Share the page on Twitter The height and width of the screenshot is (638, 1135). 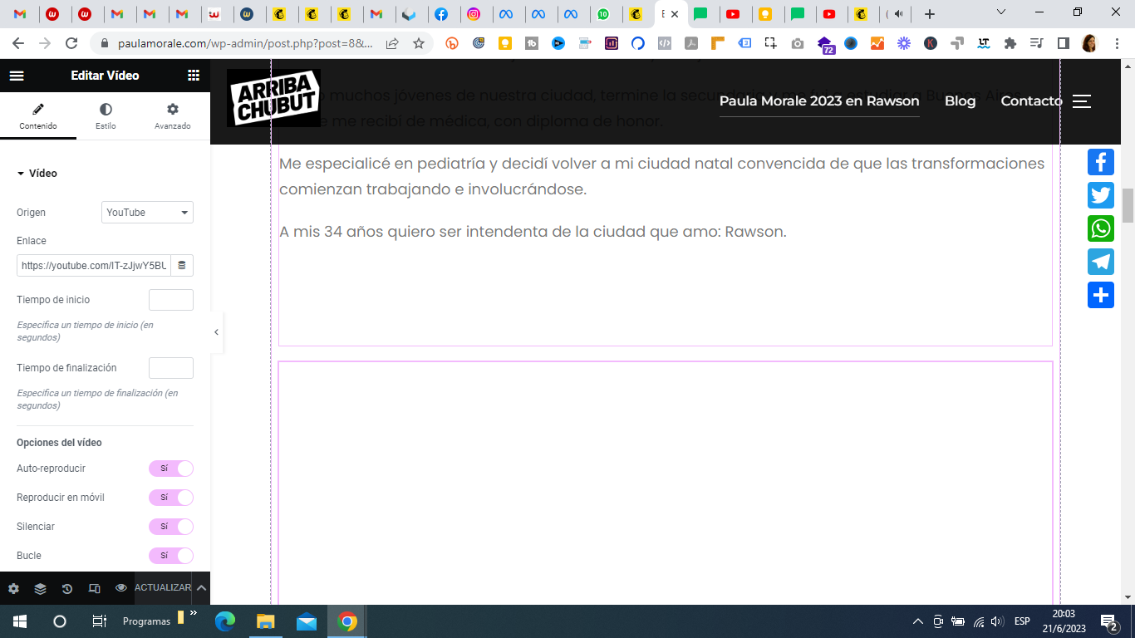tap(1101, 195)
